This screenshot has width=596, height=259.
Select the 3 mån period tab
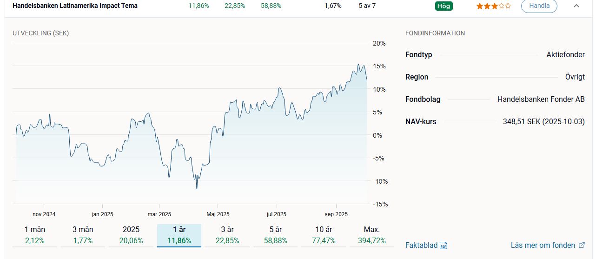coord(83,235)
